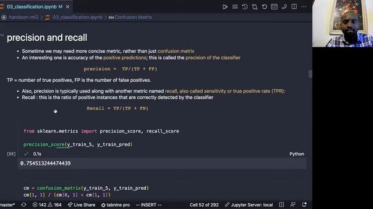Screen dimensions: 373x209
Task: Click tabnine pro in the status bar
Action: [115, 205]
